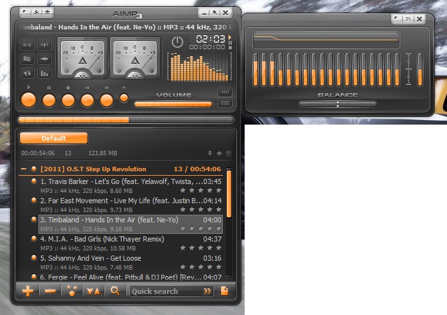447x315 pixels.
Task: Open internet radio capture antenna button
Action: (x=44, y=45)
